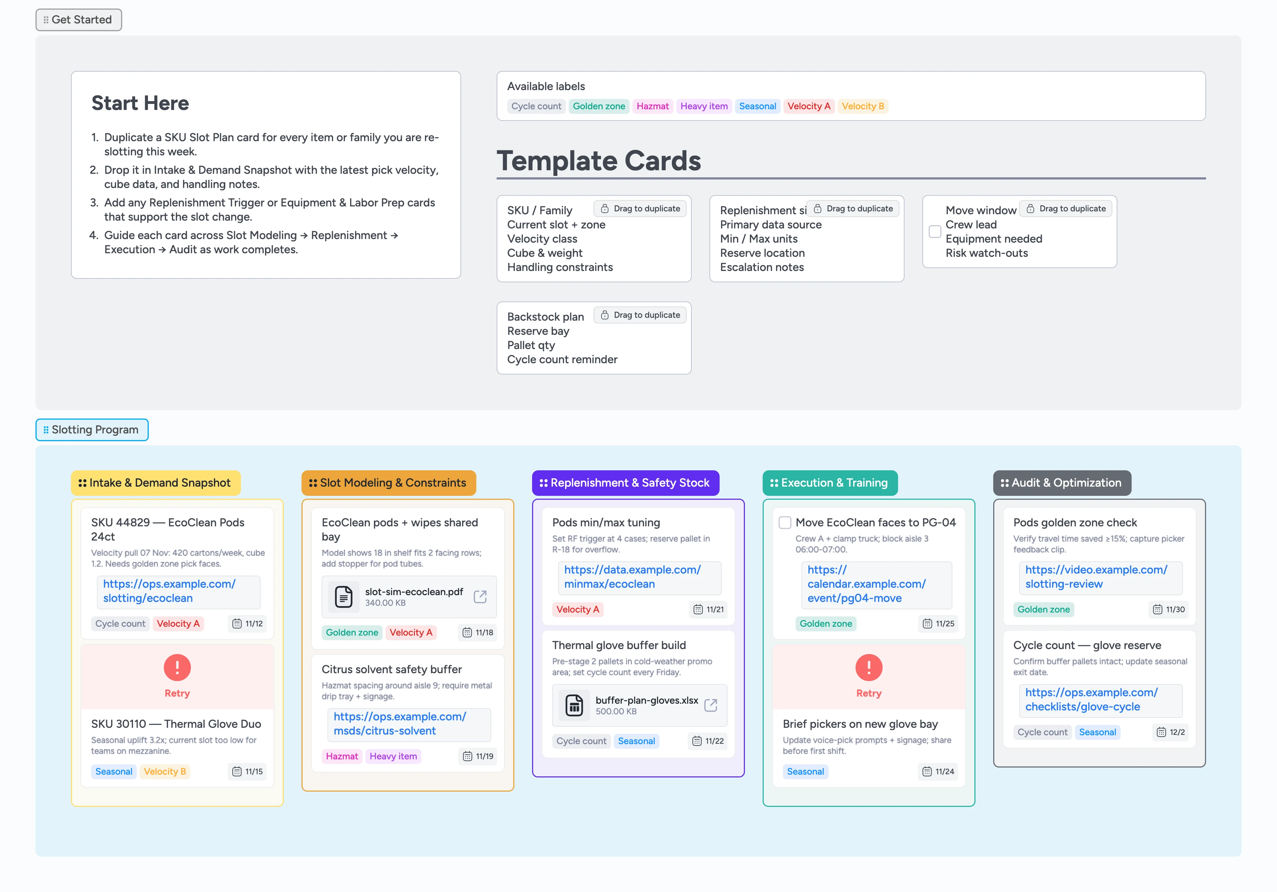Click the drag handle icon on Get Started board
The image size is (1277, 892).
46,20
